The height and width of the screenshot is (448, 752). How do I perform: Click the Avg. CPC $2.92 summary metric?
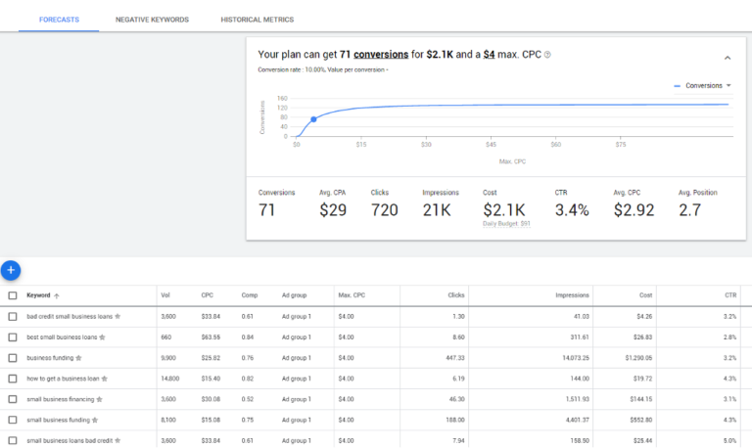tap(634, 204)
